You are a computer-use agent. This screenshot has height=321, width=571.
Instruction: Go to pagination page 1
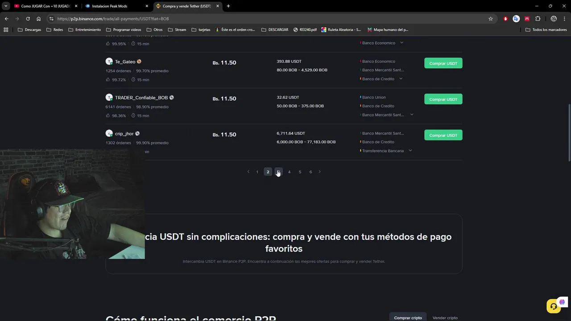click(257, 172)
